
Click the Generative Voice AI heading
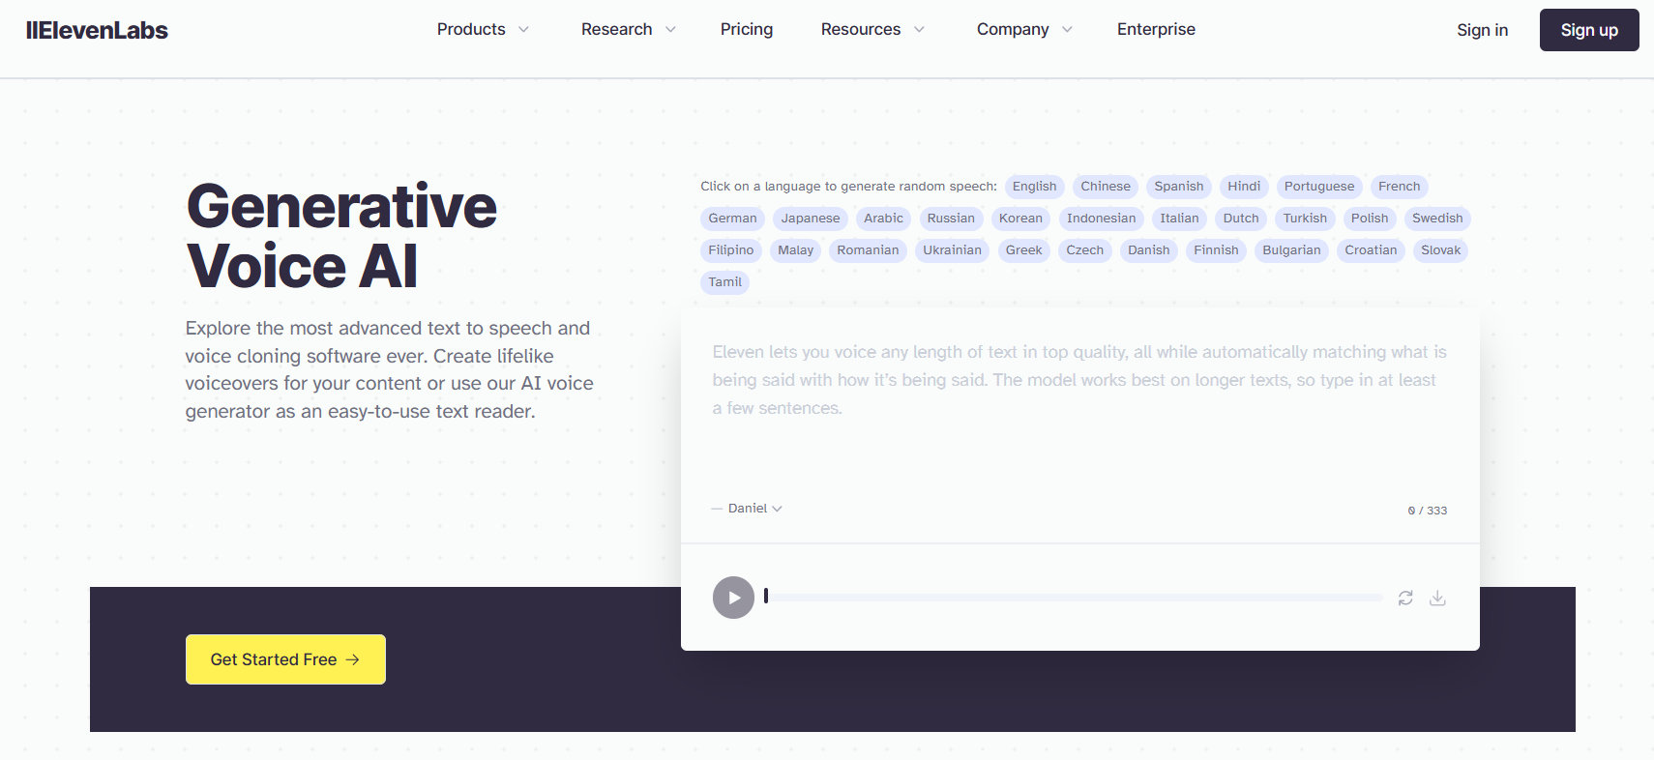coord(341,236)
